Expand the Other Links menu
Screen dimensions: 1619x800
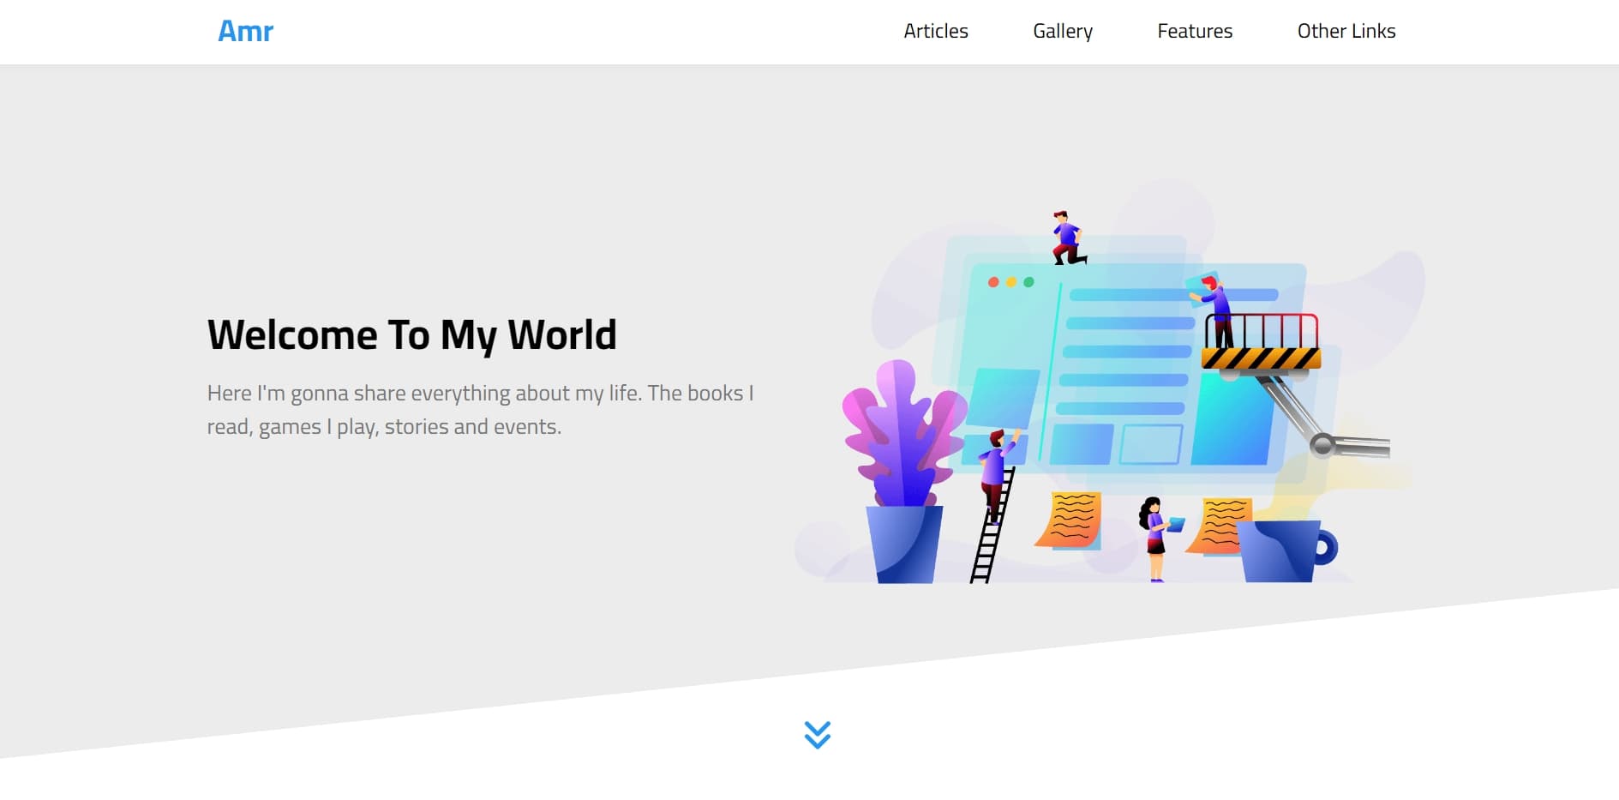click(1346, 31)
